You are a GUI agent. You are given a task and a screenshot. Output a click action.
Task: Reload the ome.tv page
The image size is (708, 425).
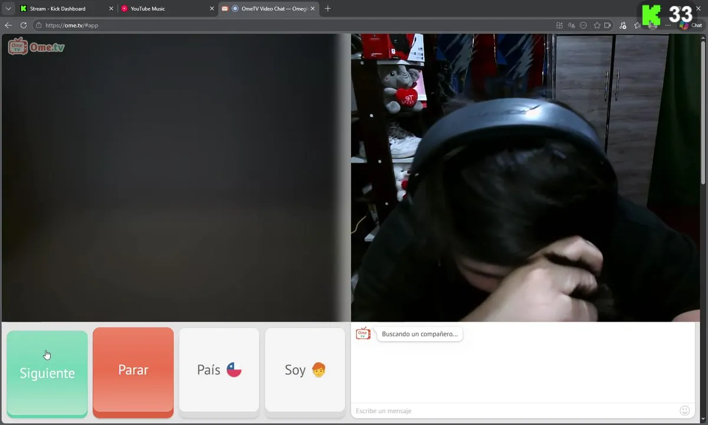tap(24, 25)
